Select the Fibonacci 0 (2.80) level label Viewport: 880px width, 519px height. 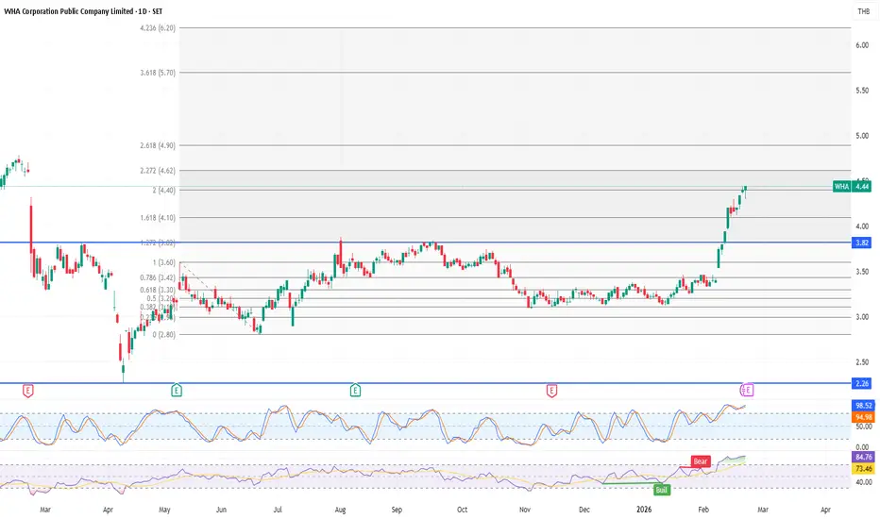coord(164,334)
